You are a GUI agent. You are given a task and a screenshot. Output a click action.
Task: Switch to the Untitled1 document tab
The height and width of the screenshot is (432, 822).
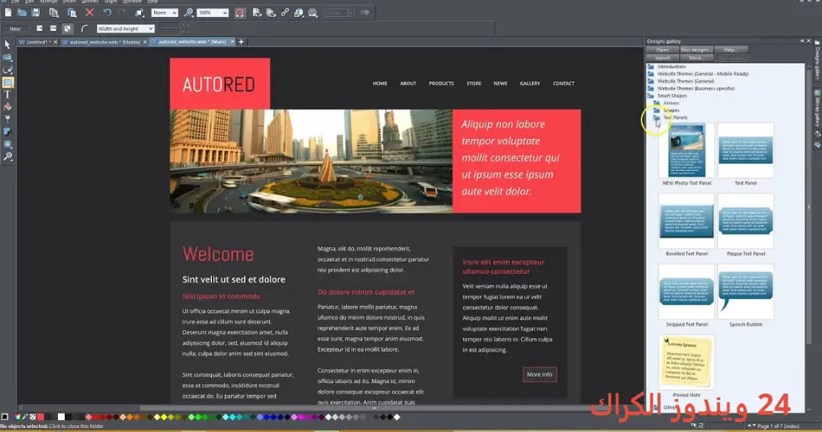[37, 42]
